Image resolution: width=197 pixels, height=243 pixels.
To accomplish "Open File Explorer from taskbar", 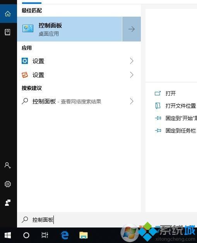I will tap(84, 235).
